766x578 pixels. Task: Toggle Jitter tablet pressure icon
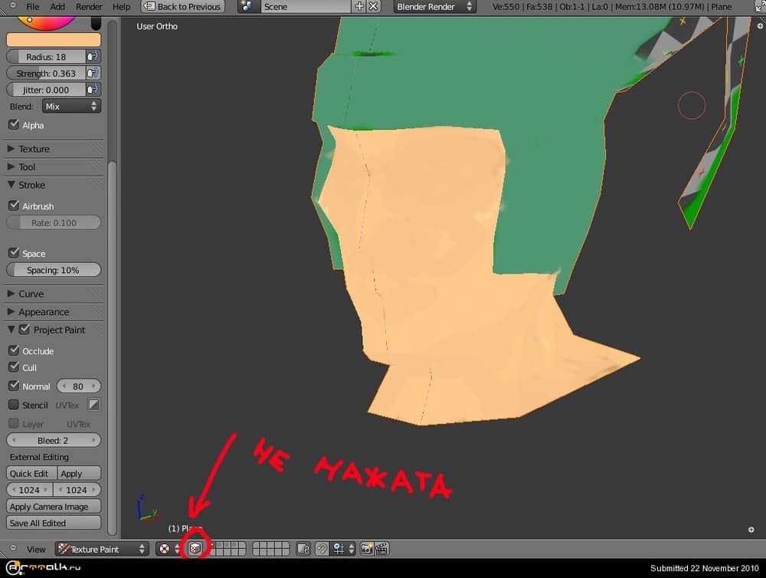pos(93,90)
